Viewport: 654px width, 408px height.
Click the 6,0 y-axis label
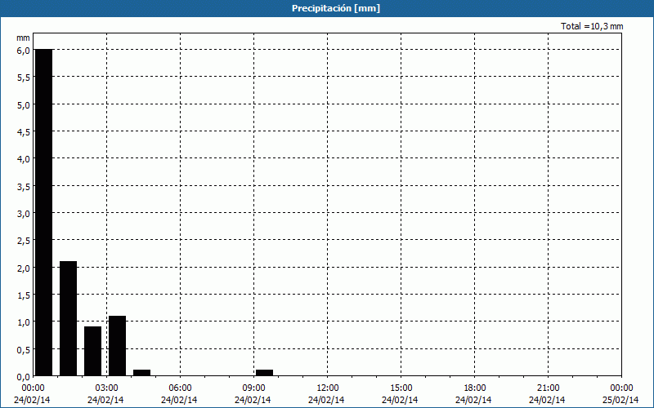pos(24,50)
